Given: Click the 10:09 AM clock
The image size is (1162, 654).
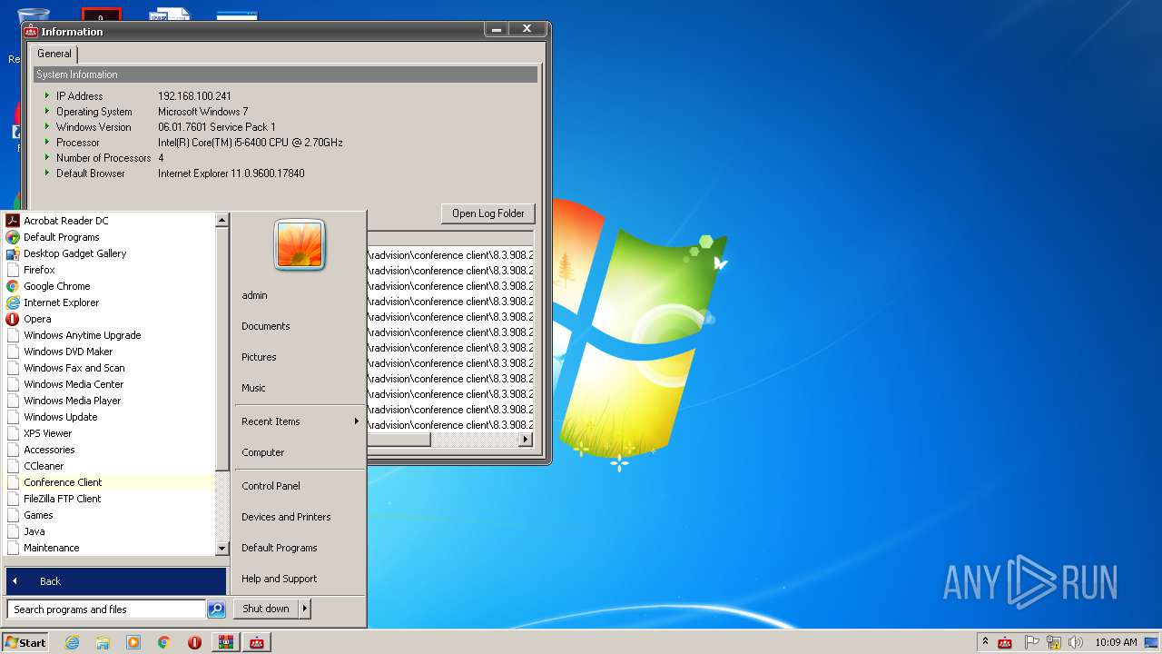Looking at the screenshot, I should click(1116, 642).
